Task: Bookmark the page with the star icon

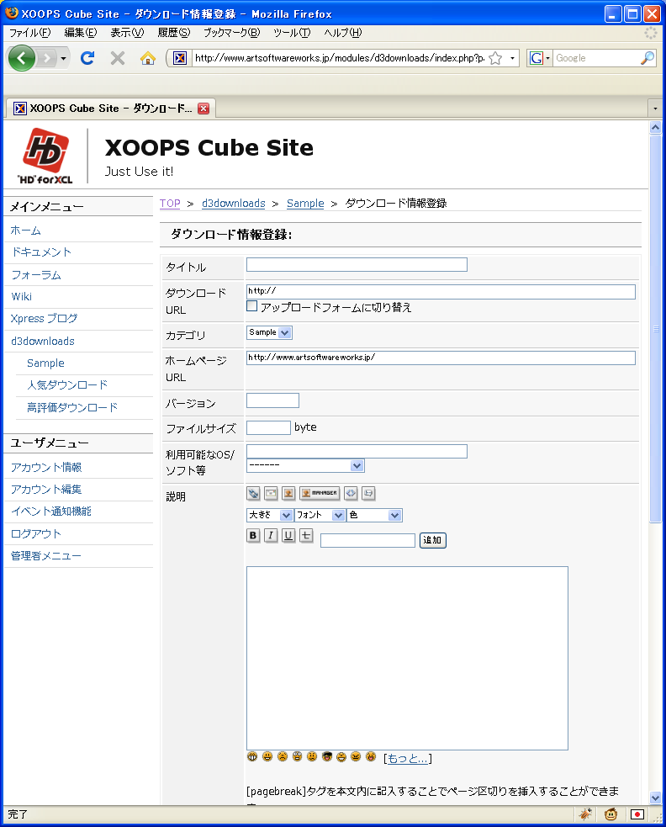Action: click(x=495, y=58)
